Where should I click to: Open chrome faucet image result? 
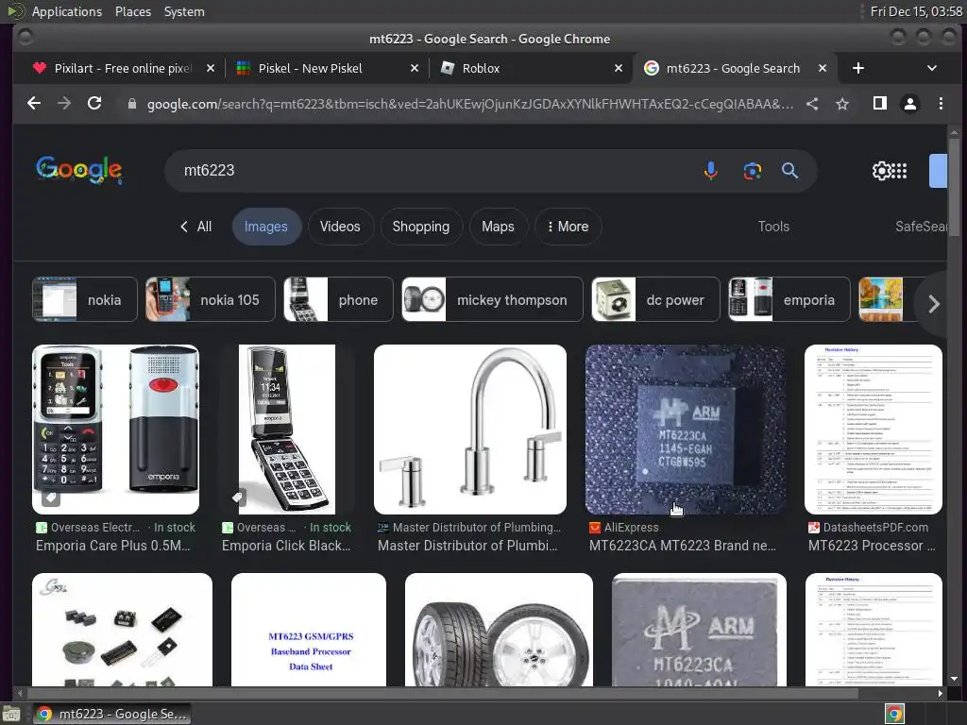470,430
